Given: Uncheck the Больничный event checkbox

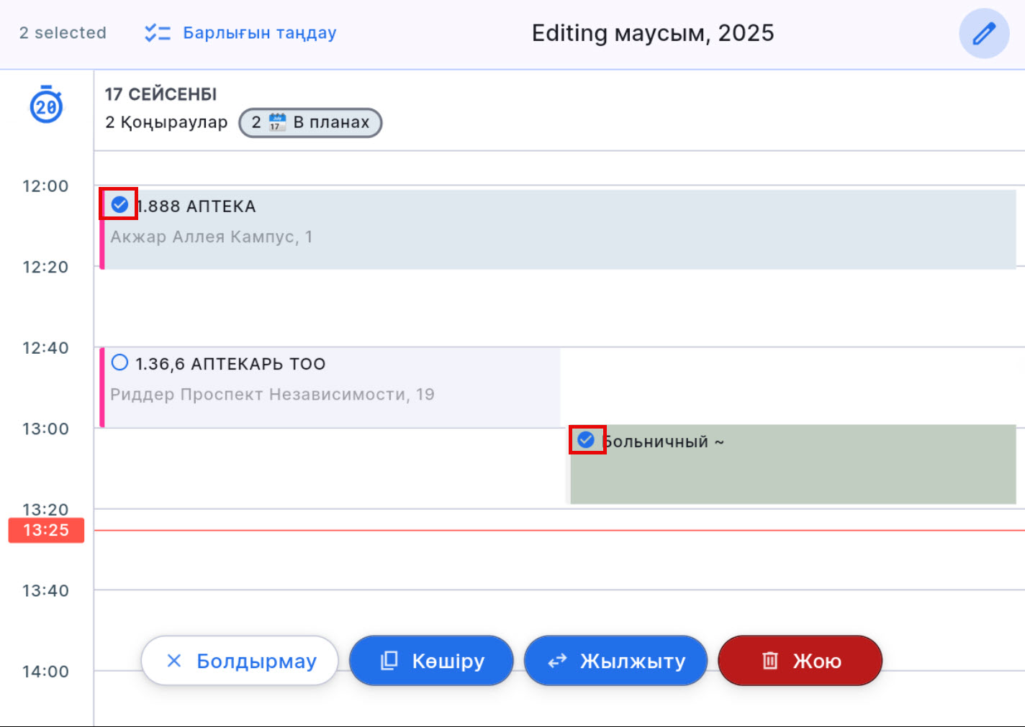Looking at the screenshot, I should (587, 439).
